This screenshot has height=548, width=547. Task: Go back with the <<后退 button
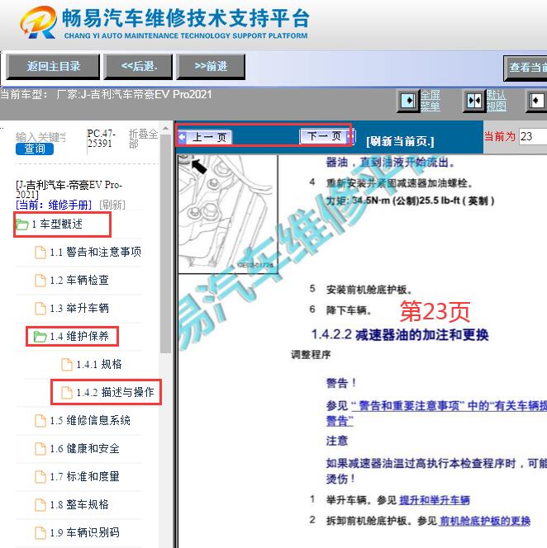click(139, 66)
